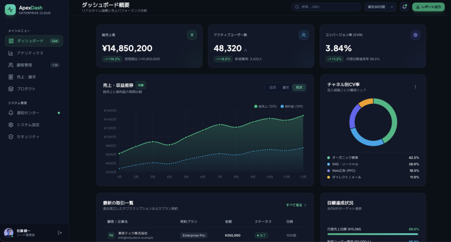Click the ステータス column header

click(263, 222)
